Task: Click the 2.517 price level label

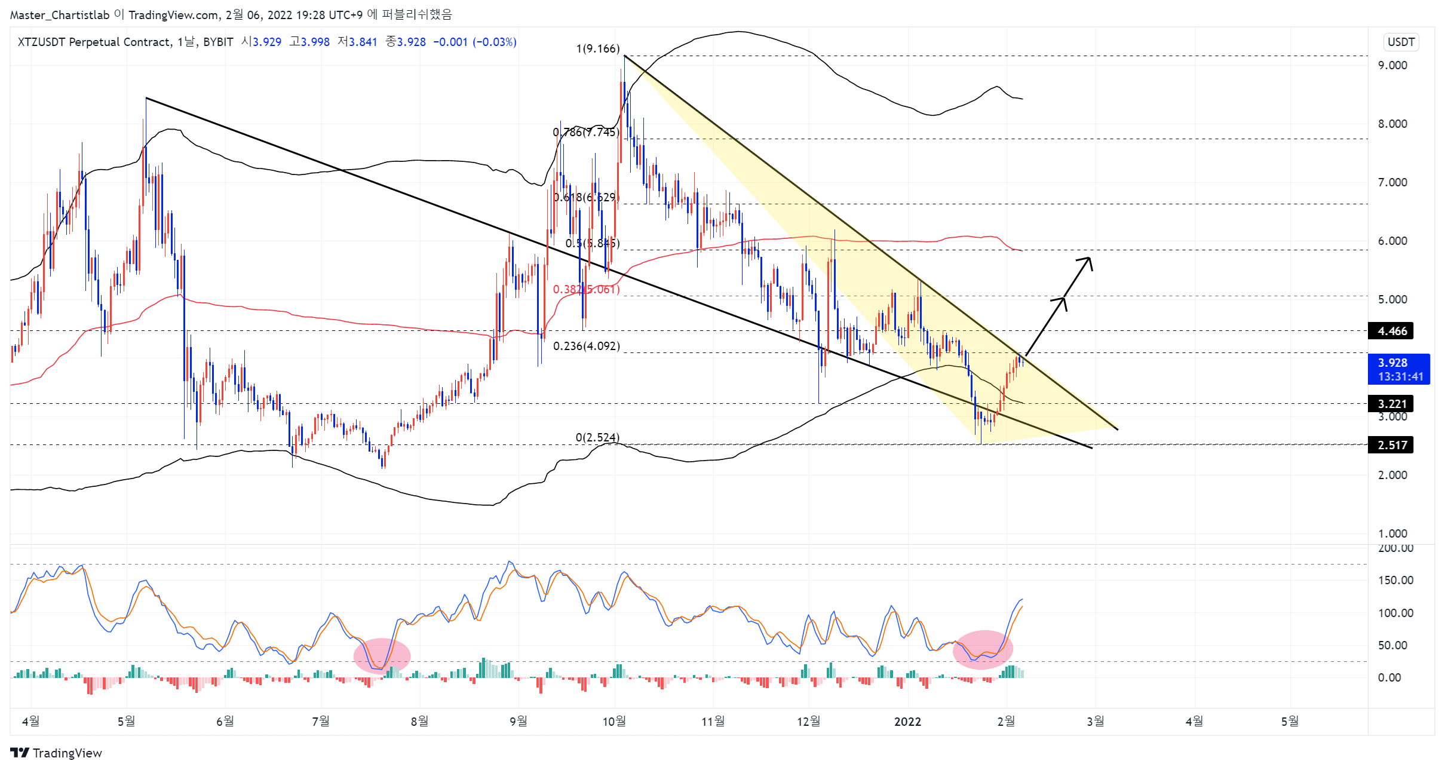Action: coord(1391,445)
